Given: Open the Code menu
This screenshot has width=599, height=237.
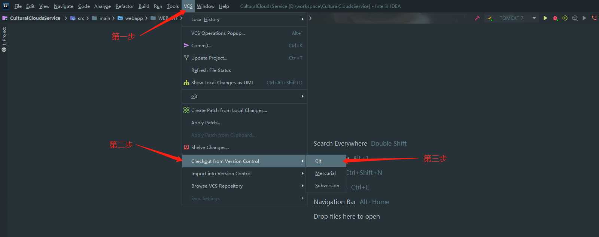Looking at the screenshot, I should pos(84,6).
